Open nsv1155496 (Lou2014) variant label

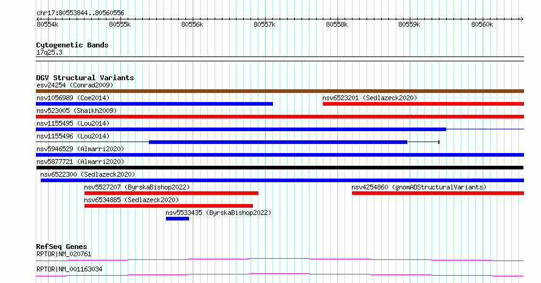tap(73, 136)
